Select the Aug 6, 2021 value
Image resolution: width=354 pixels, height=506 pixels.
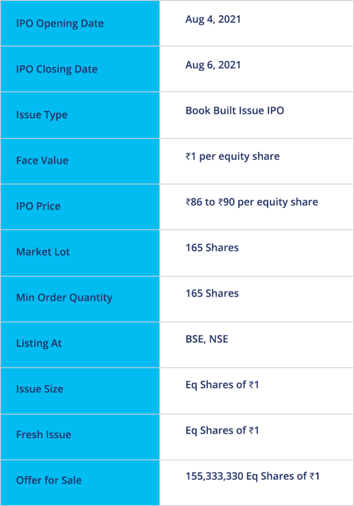(x=213, y=65)
